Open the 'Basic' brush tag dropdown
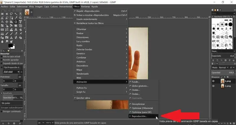The image size is (236, 125). tap(223, 51)
